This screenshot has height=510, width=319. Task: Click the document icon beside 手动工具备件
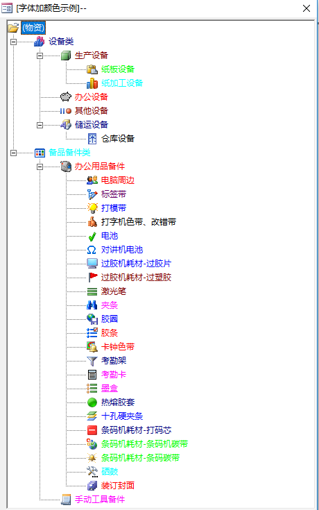tap(66, 500)
